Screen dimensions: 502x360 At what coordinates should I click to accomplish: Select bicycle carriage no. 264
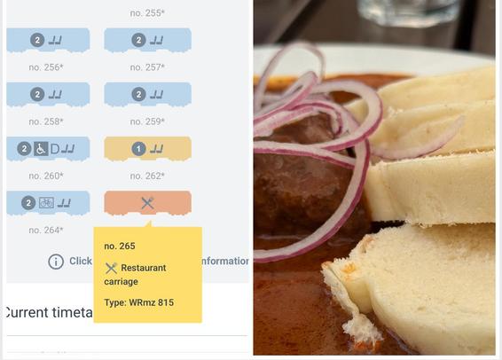tap(48, 203)
